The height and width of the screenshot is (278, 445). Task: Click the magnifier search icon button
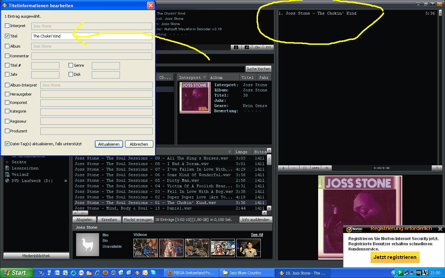click(247, 47)
